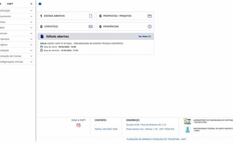Click the FACOM/UFMS laboratory logo
Viewport: 233px width, 144px height.
pyautogui.click(x=187, y=121)
